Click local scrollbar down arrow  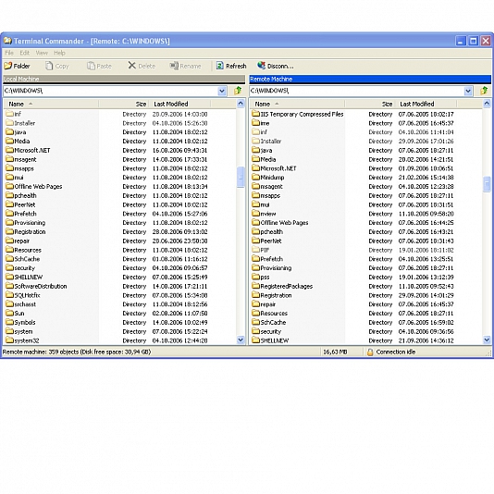click(x=241, y=340)
